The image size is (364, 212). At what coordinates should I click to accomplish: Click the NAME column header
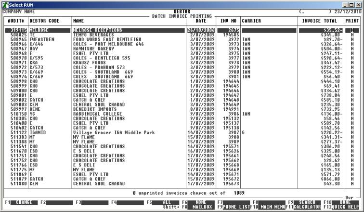point(78,21)
